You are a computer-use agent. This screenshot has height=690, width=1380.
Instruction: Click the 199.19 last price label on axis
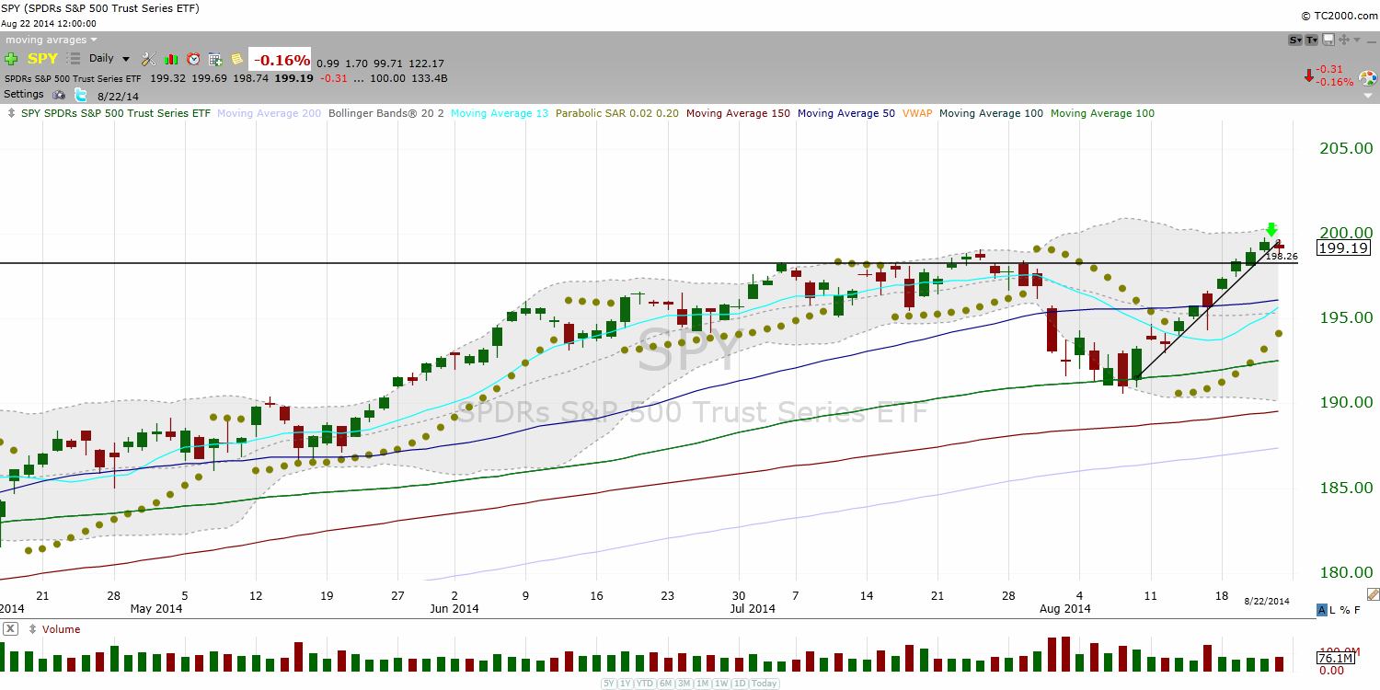point(1343,247)
